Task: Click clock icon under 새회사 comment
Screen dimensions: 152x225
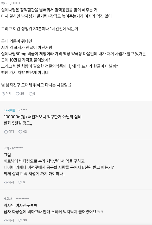Action: [6, 220]
